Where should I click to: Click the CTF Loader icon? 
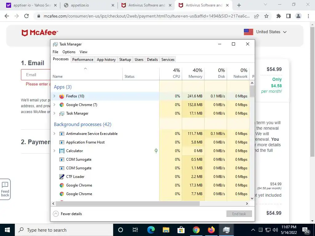(x=62, y=177)
